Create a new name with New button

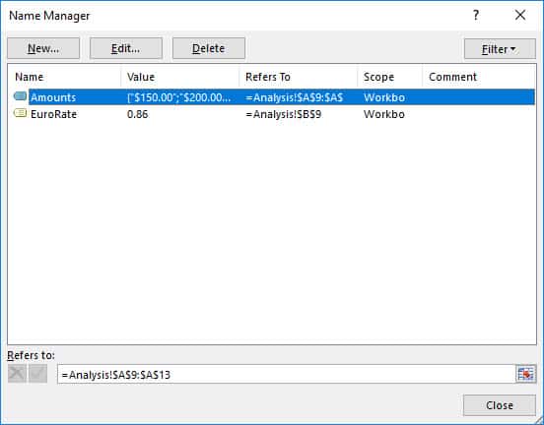43,48
